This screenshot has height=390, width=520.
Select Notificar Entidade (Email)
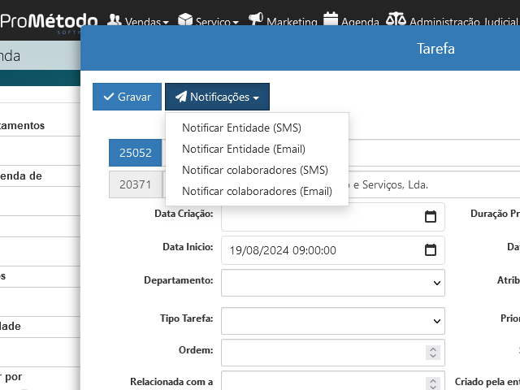click(244, 149)
